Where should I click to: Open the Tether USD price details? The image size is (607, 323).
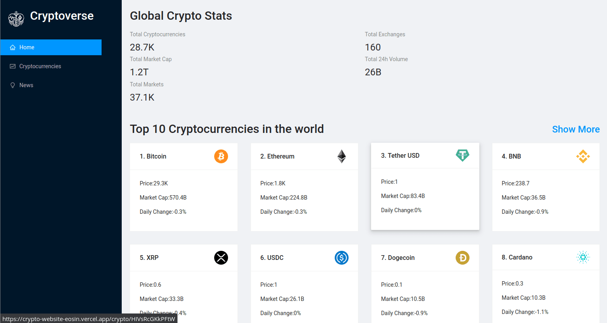coord(389,182)
